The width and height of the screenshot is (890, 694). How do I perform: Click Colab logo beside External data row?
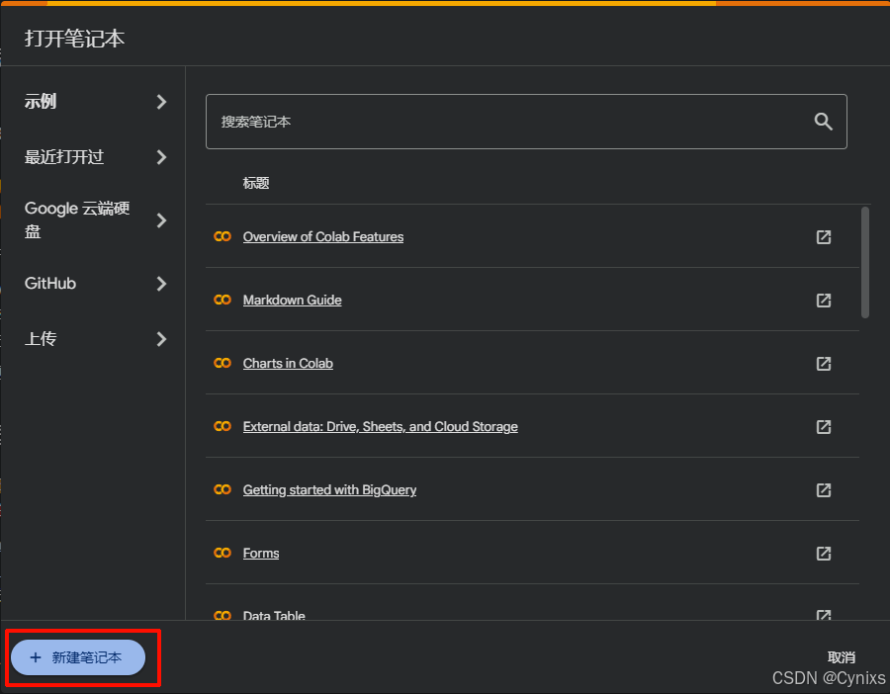[x=222, y=426]
